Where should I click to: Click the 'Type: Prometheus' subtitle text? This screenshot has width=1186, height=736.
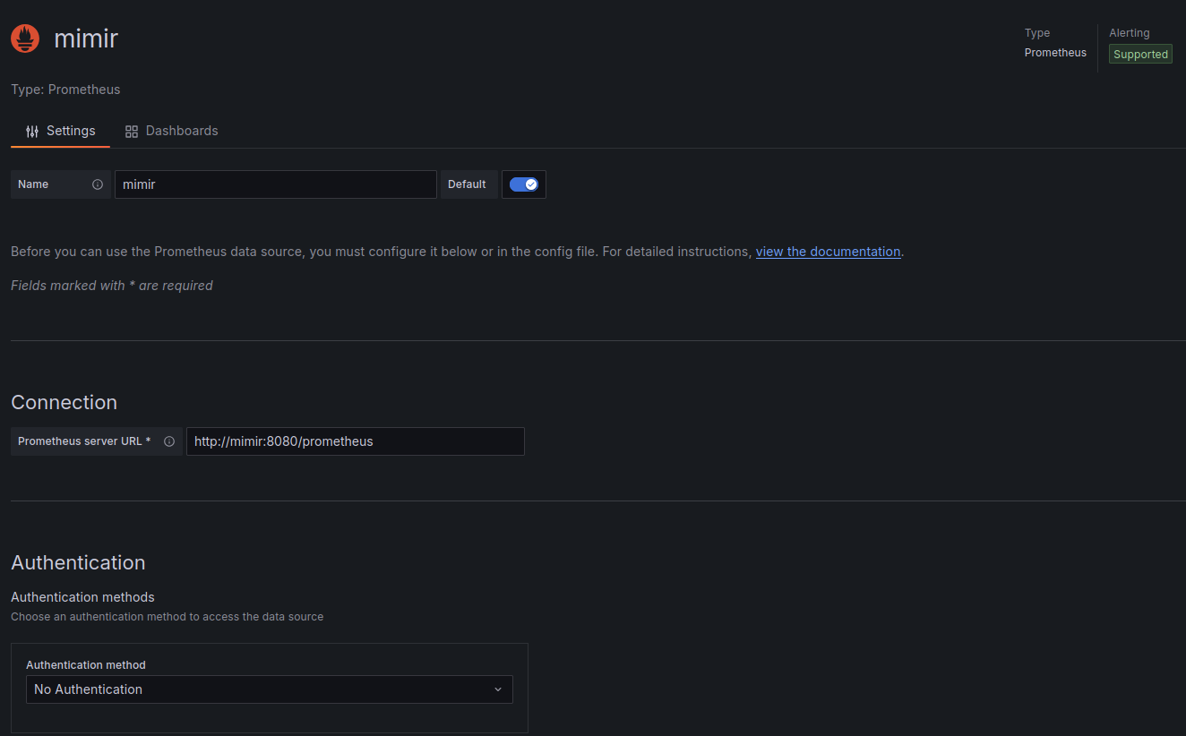(x=65, y=90)
